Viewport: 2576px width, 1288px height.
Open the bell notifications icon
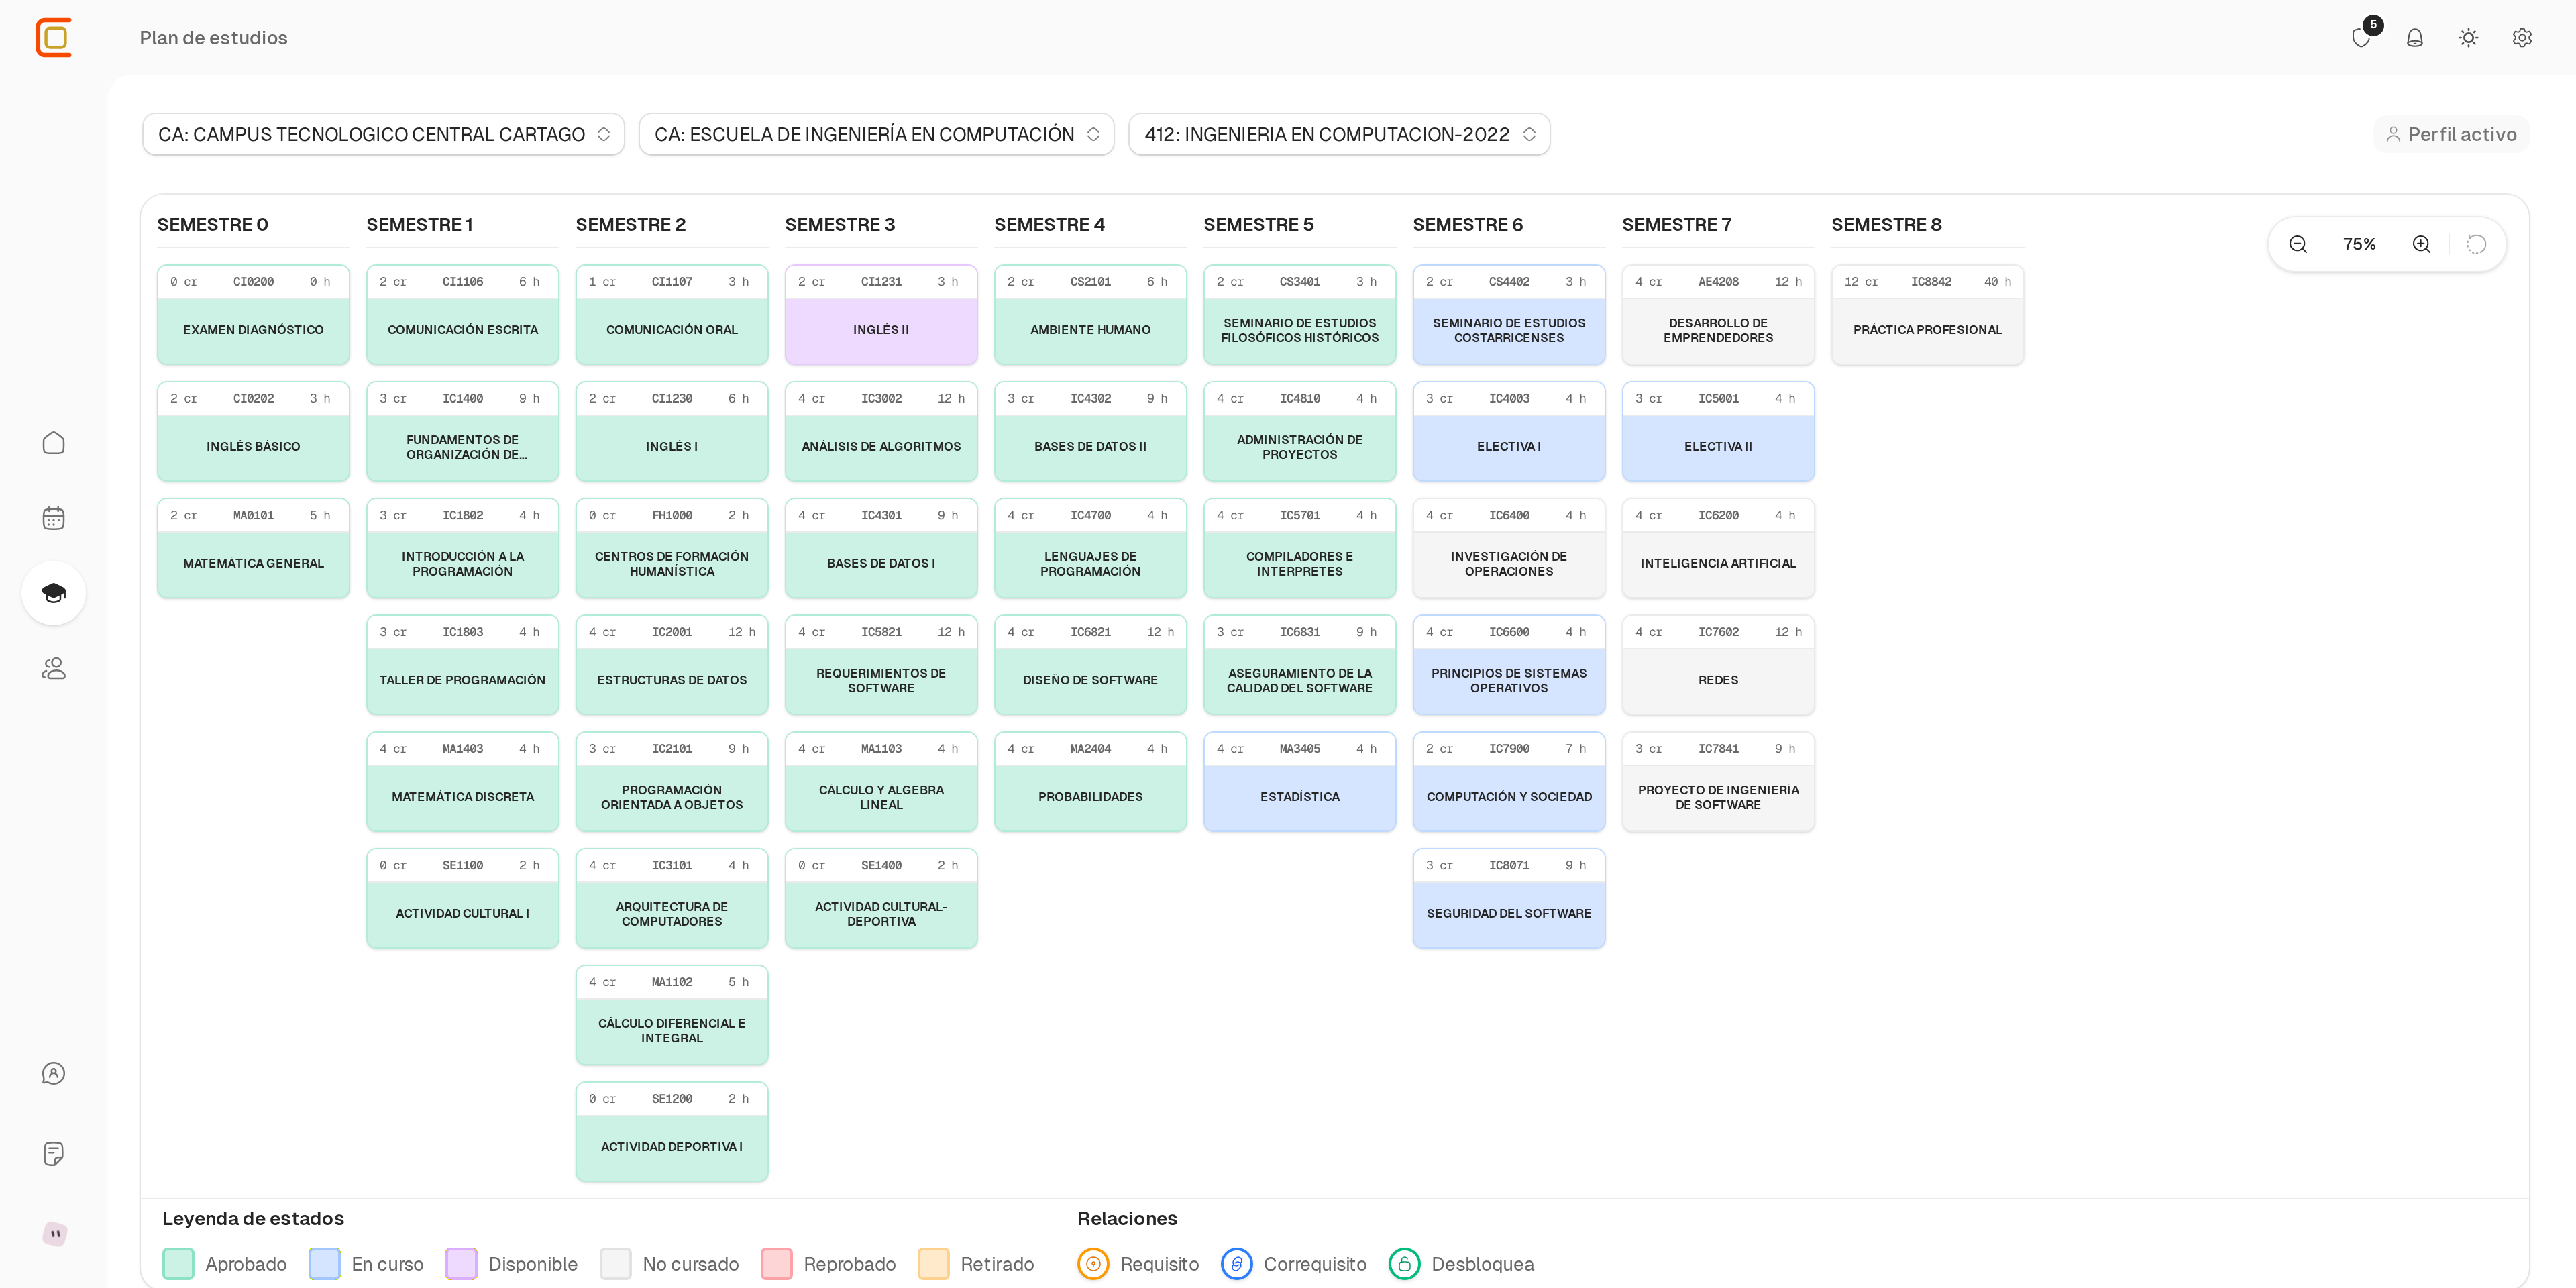pos(2415,38)
